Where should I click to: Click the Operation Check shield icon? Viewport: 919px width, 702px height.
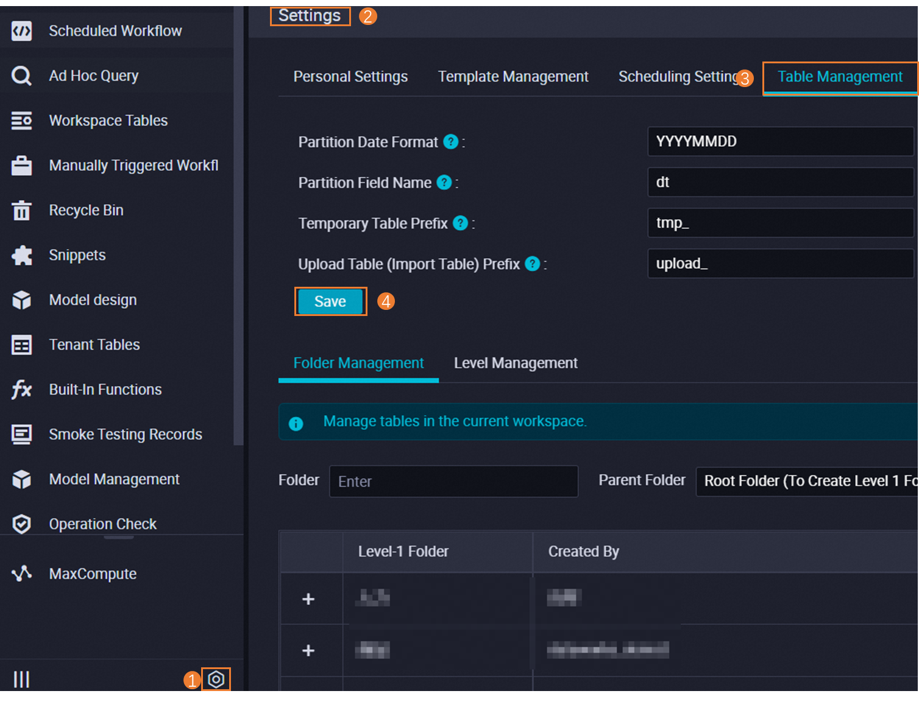pyautogui.click(x=22, y=524)
